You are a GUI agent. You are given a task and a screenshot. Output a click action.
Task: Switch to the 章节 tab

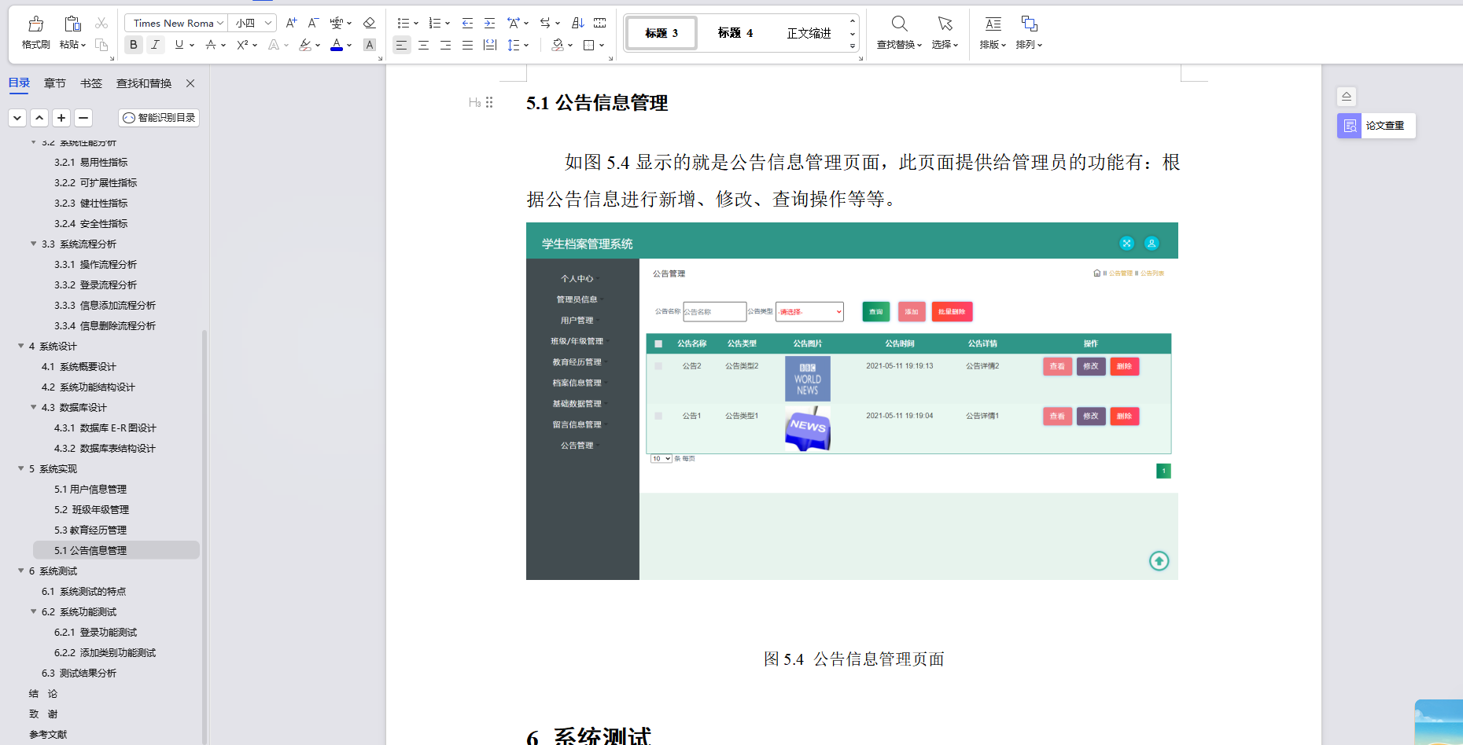tap(54, 83)
